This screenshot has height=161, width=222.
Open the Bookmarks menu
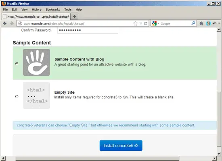[x=53, y=9]
